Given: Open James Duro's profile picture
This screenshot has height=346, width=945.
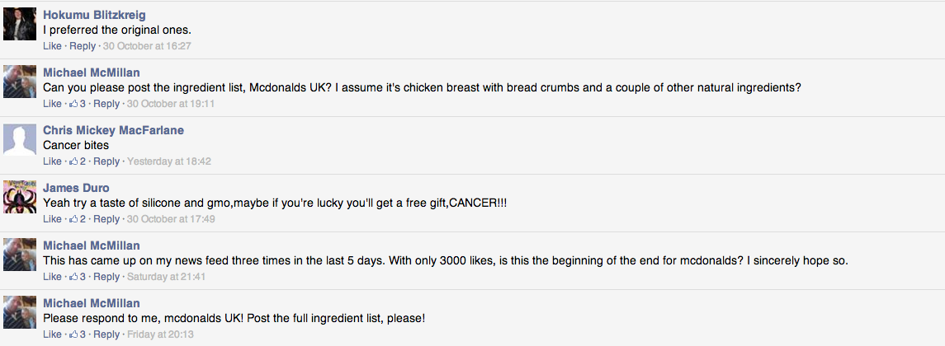Looking at the screenshot, I should coord(20,197).
